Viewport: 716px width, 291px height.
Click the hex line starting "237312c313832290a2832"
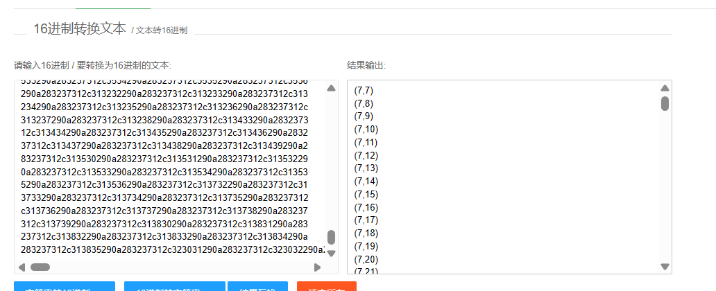164,237
